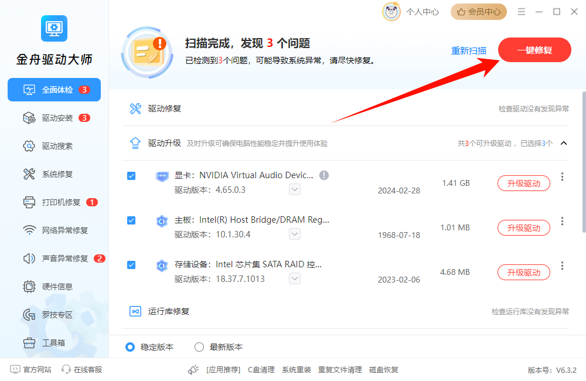Open 驱动安装 in the sidebar
Image resolution: width=586 pixels, height=381 pixels.
click(x=57, y=118)
